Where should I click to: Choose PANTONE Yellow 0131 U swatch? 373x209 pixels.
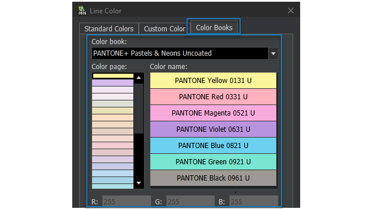pyautogui.click(x=213, y=81)
